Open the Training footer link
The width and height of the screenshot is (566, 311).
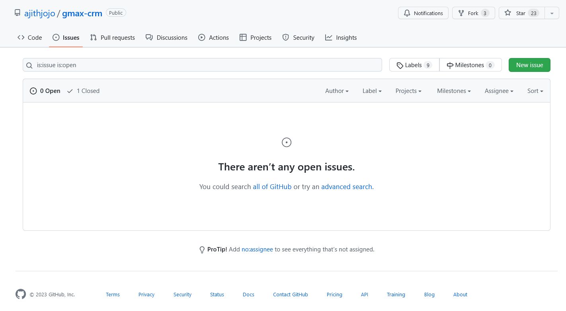[396, 295]
